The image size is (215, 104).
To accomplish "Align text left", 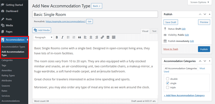I will coord(85,37).
